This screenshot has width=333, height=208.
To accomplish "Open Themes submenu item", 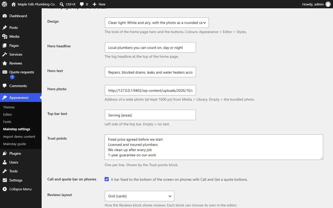I will pos(9,107).
